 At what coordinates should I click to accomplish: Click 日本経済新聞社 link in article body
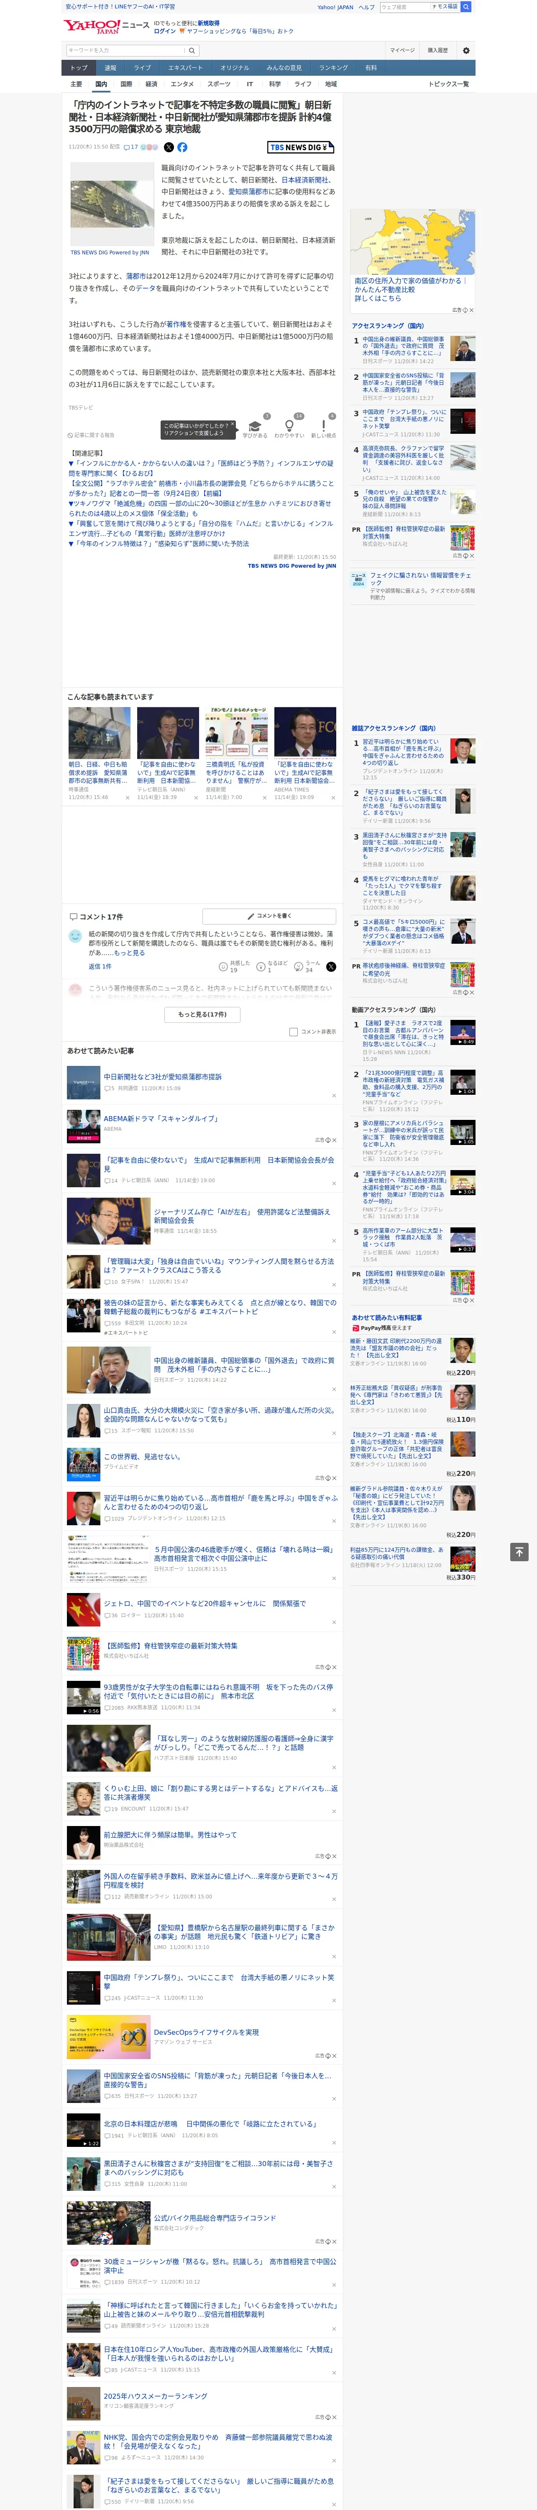[305, 179]
